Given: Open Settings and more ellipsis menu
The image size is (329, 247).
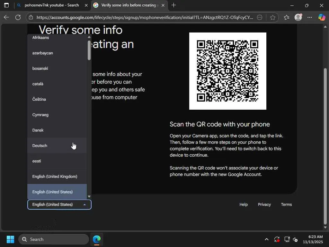Looking at the screenshot, I should pyautogui.click(x=310, y=17).
